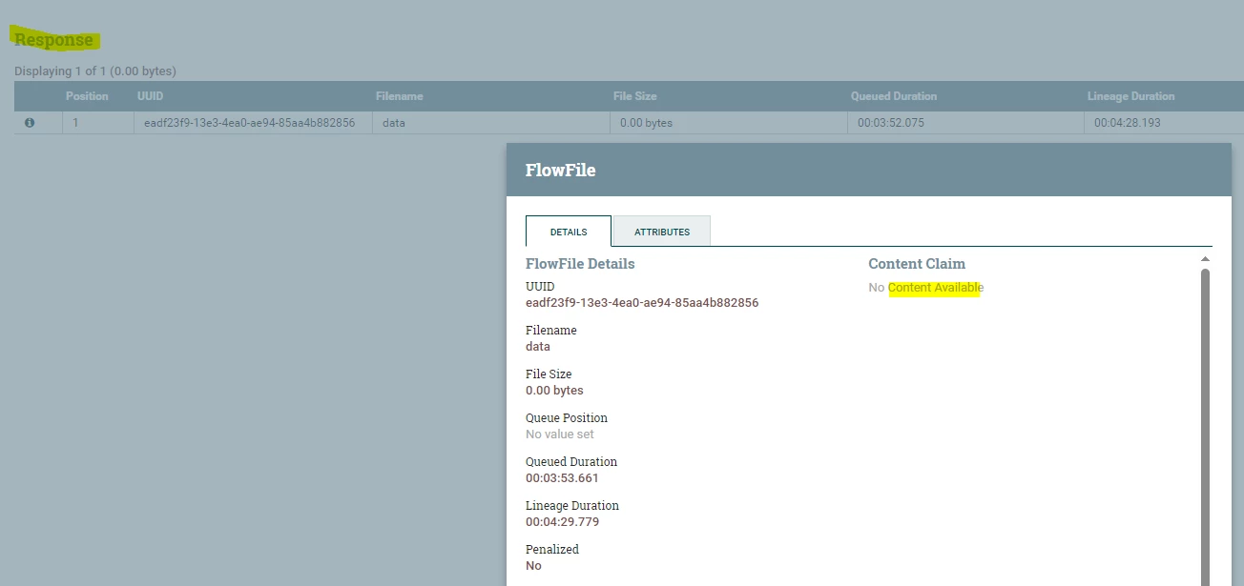Viewport: 1244px width, 586px height.
Task: Sort by the UUID column header
Action: pos(151,96)
